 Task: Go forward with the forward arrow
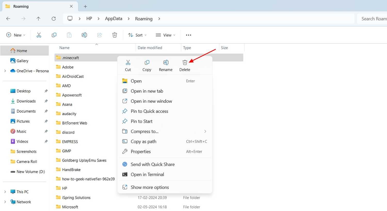coord(23,19)
